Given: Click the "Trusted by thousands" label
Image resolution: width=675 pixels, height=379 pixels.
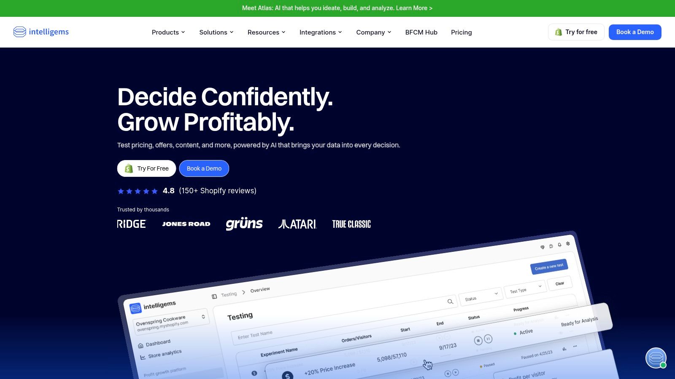Looking at the screenshot, I should pos(143,210).
